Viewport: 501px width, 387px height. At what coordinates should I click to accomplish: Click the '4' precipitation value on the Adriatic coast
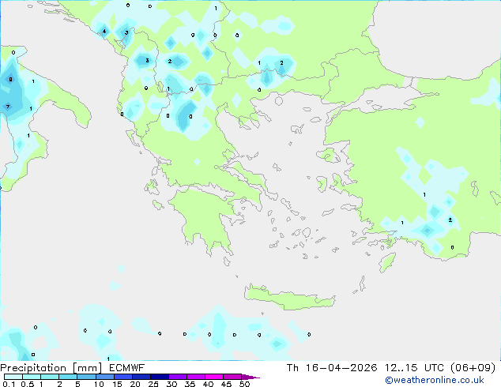point(104,32)
